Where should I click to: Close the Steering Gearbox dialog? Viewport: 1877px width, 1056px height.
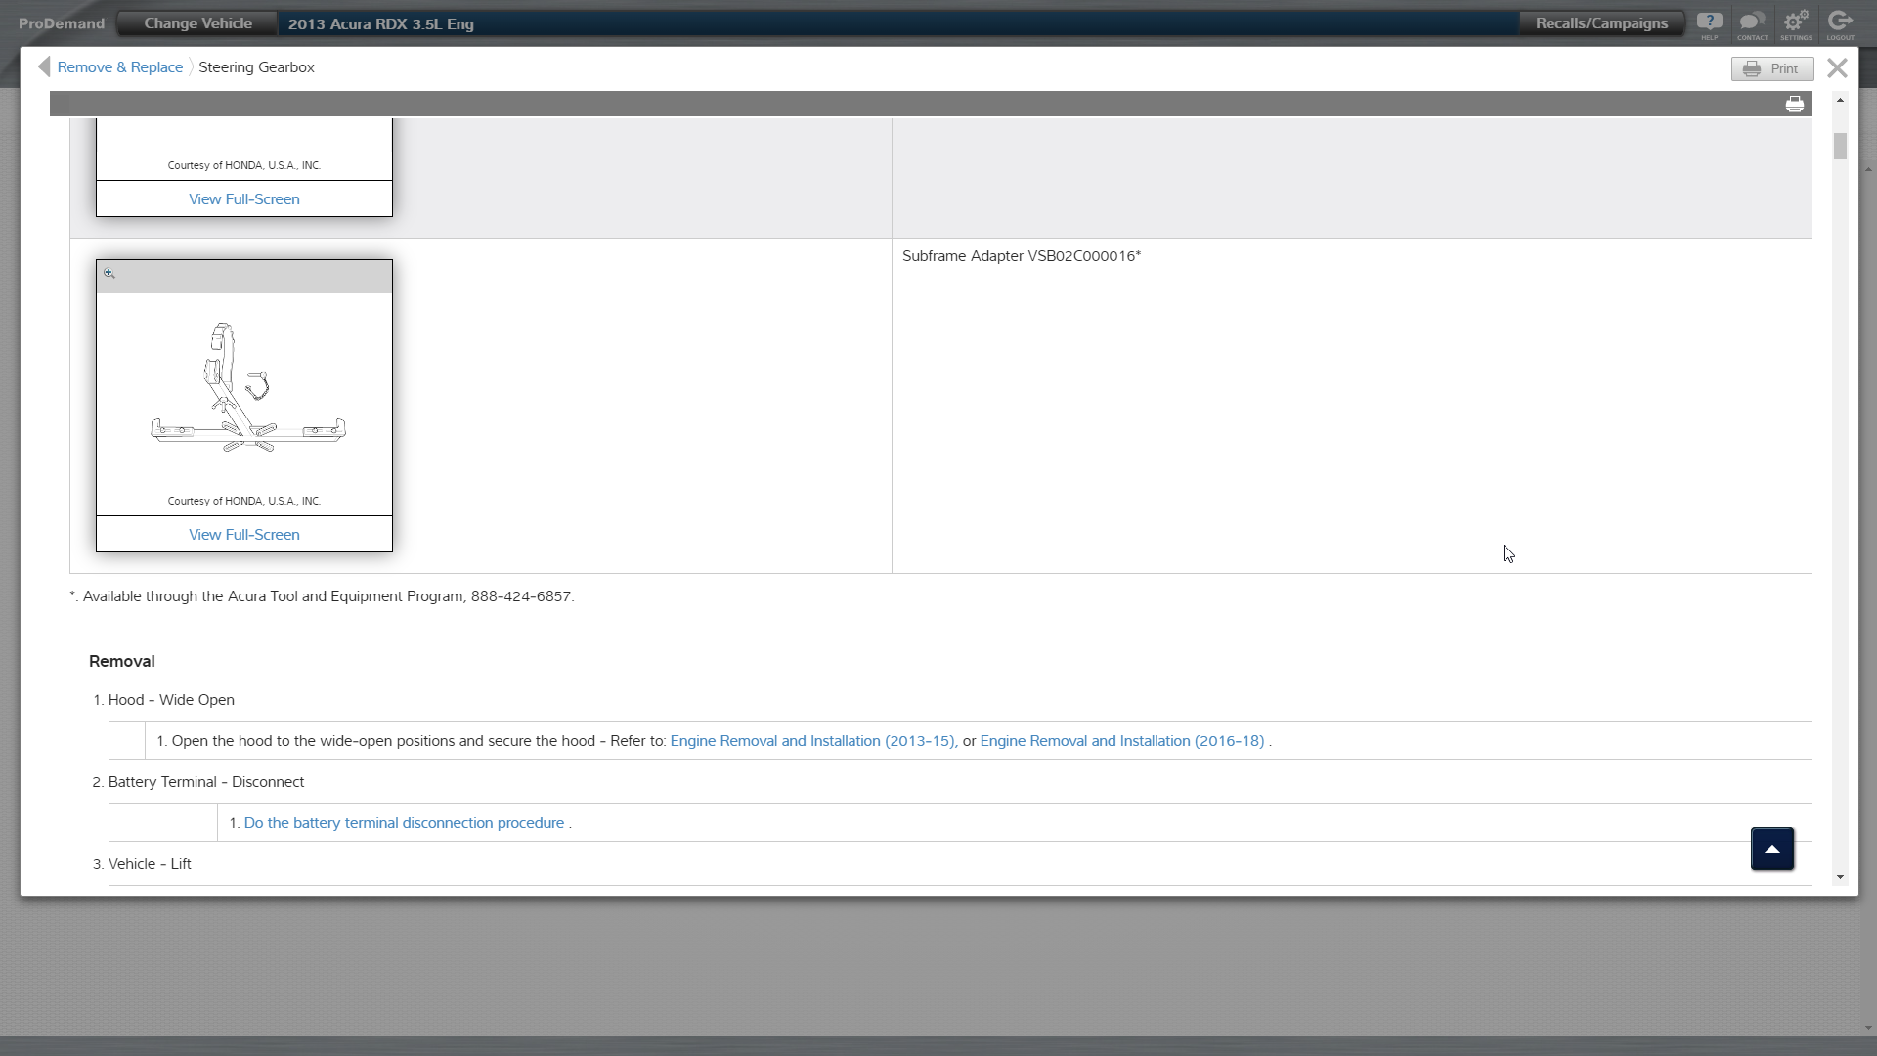1837,67
